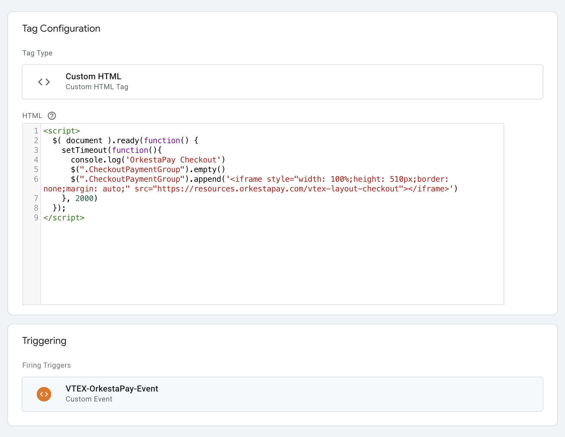
Task: Open the VTEX-OrkestaPay-Event firing trigger
Action: (x=282, y=394)
